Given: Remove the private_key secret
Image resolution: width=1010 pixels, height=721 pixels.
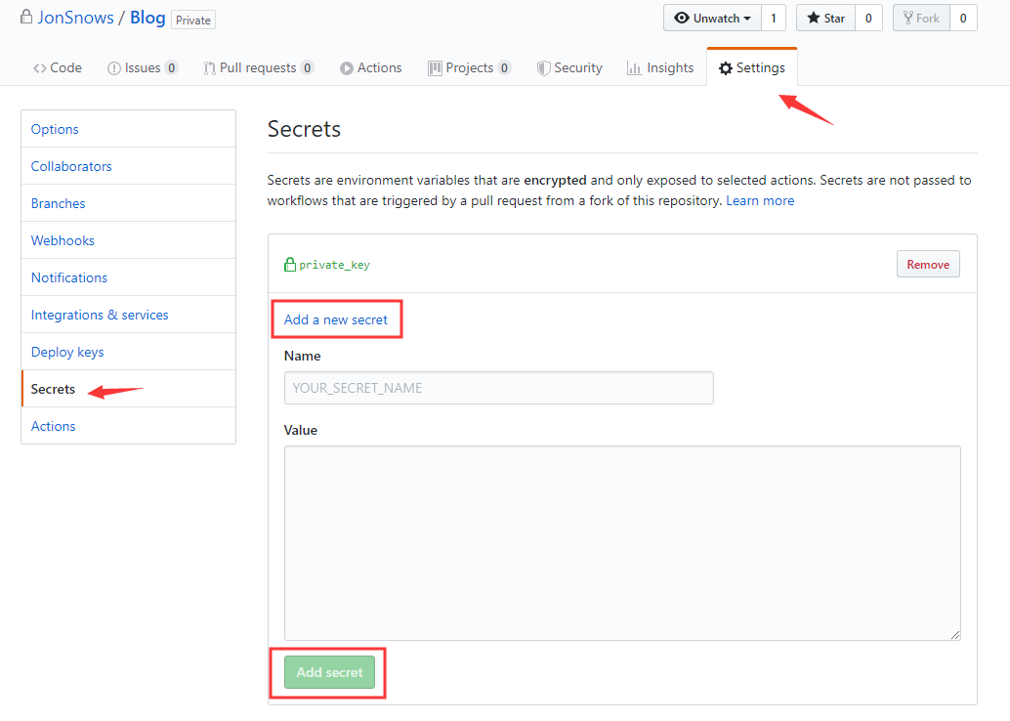Looking at the screenshot, I should tap(928, 265).
